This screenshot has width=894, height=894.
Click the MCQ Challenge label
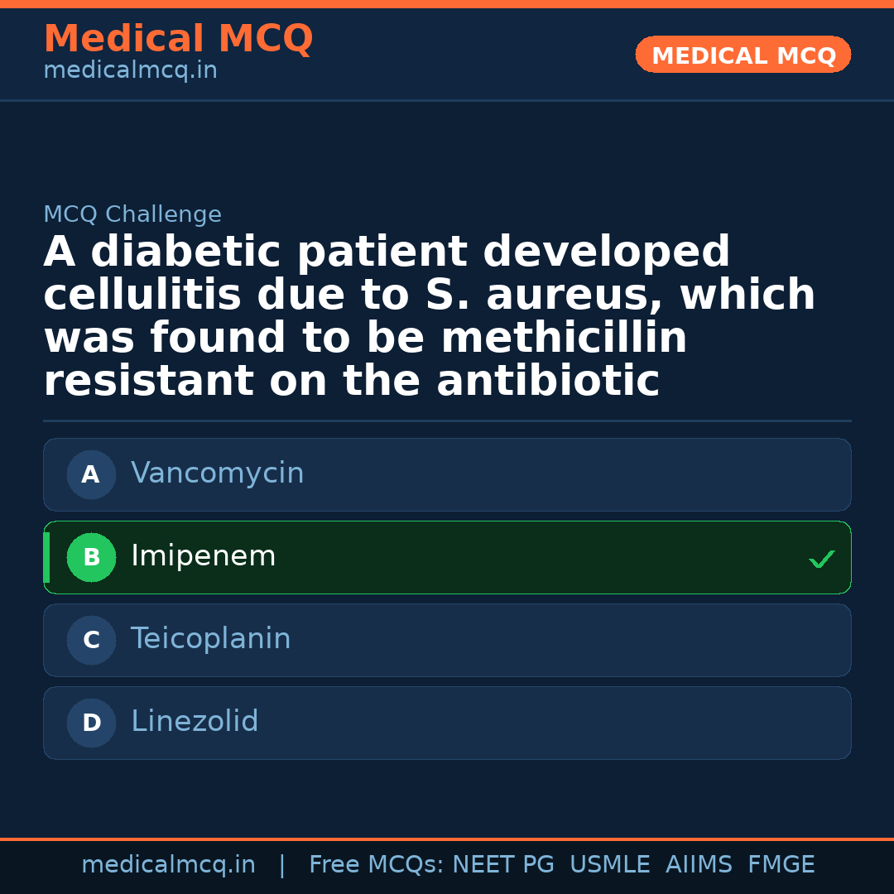pos(132,215)
